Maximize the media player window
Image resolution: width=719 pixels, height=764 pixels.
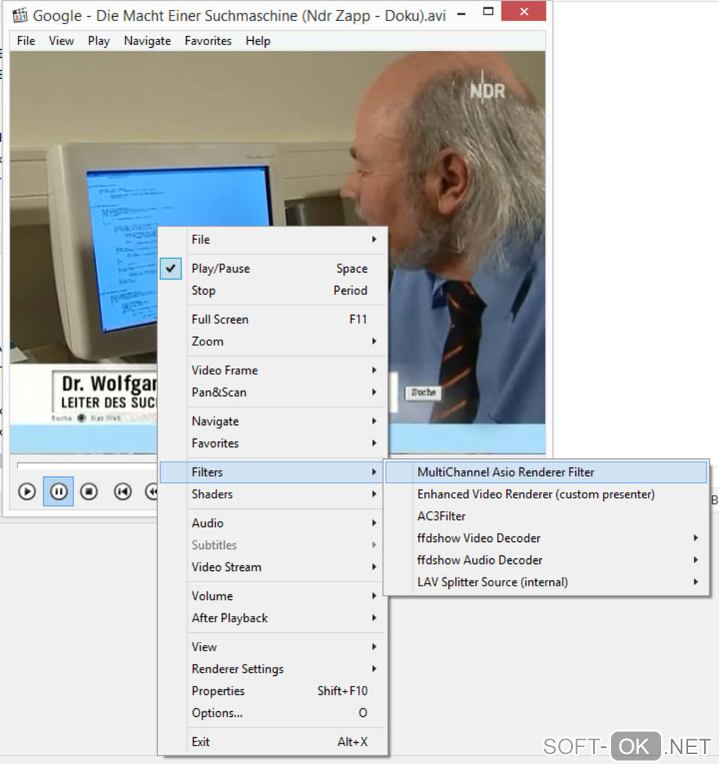coord(488,12)
